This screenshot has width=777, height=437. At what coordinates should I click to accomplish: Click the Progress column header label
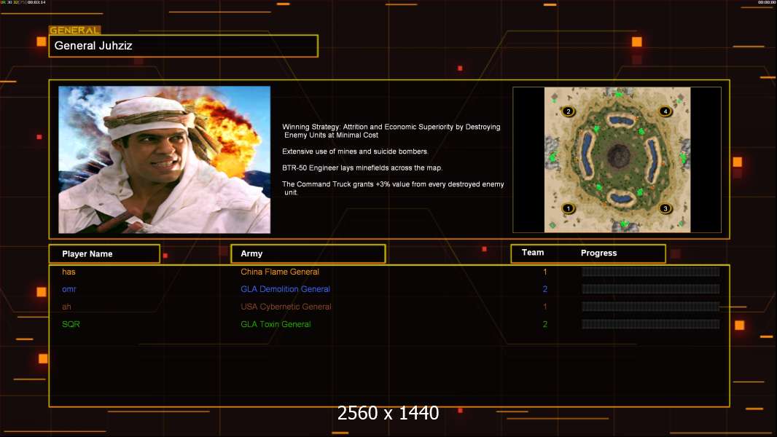click(598, 253)
